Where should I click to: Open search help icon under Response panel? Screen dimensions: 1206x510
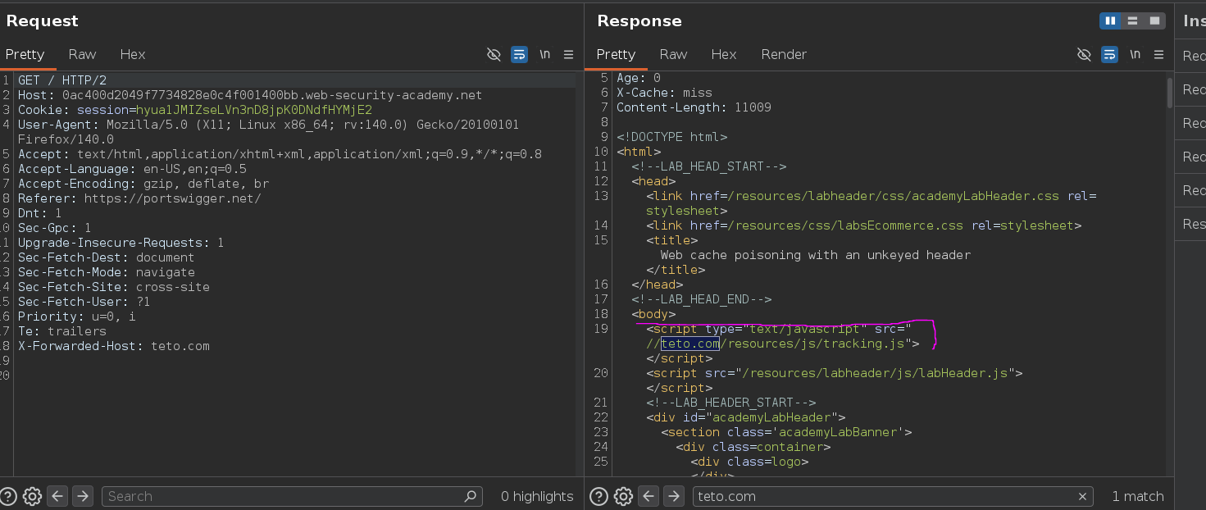(x=598, y=496)
